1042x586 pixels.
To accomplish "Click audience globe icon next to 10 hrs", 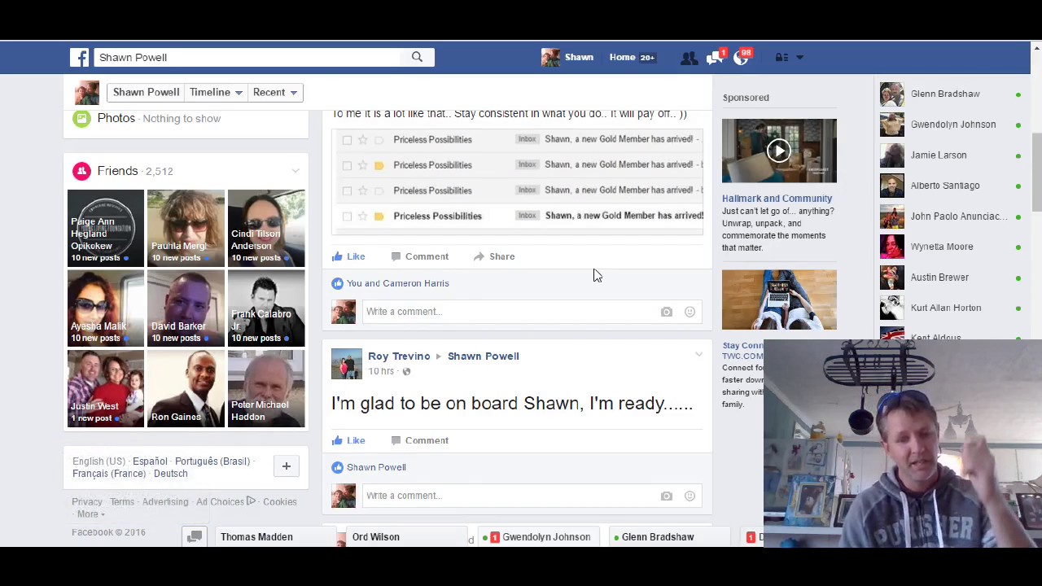I will pos(406,371).
